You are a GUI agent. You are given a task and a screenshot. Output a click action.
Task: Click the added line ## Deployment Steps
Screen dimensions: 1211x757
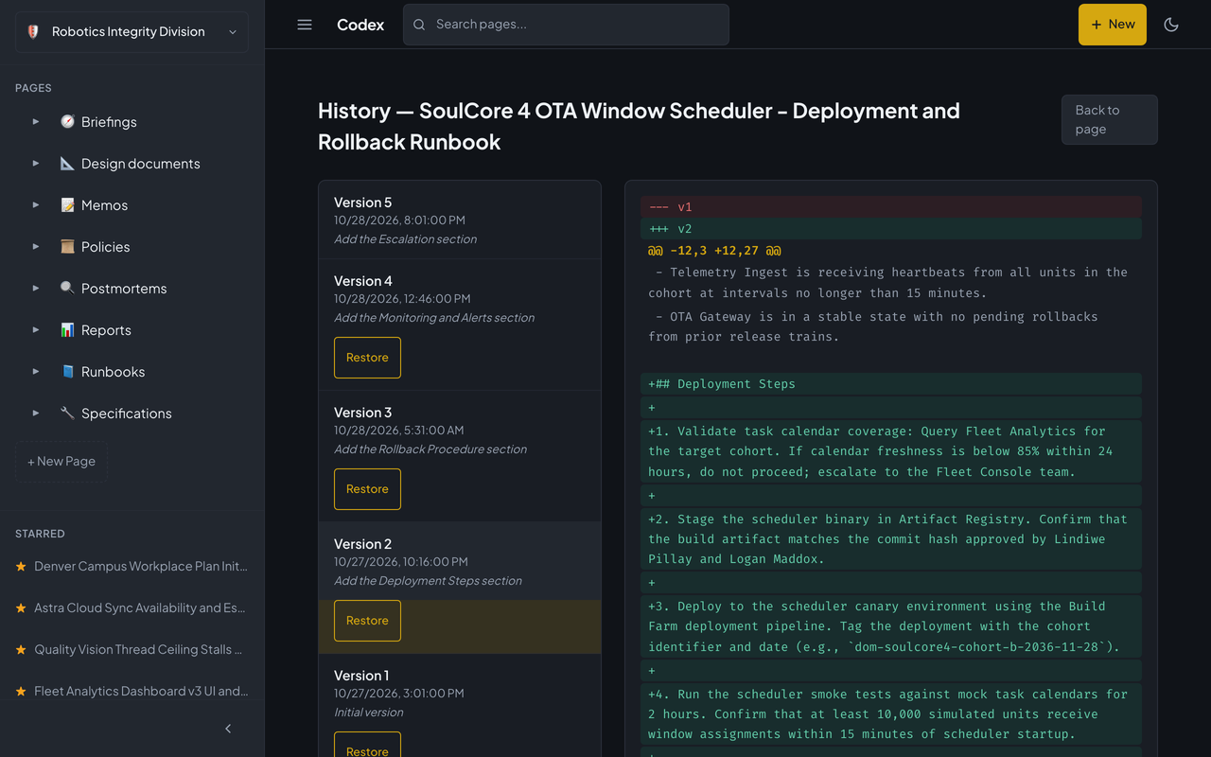891,384
